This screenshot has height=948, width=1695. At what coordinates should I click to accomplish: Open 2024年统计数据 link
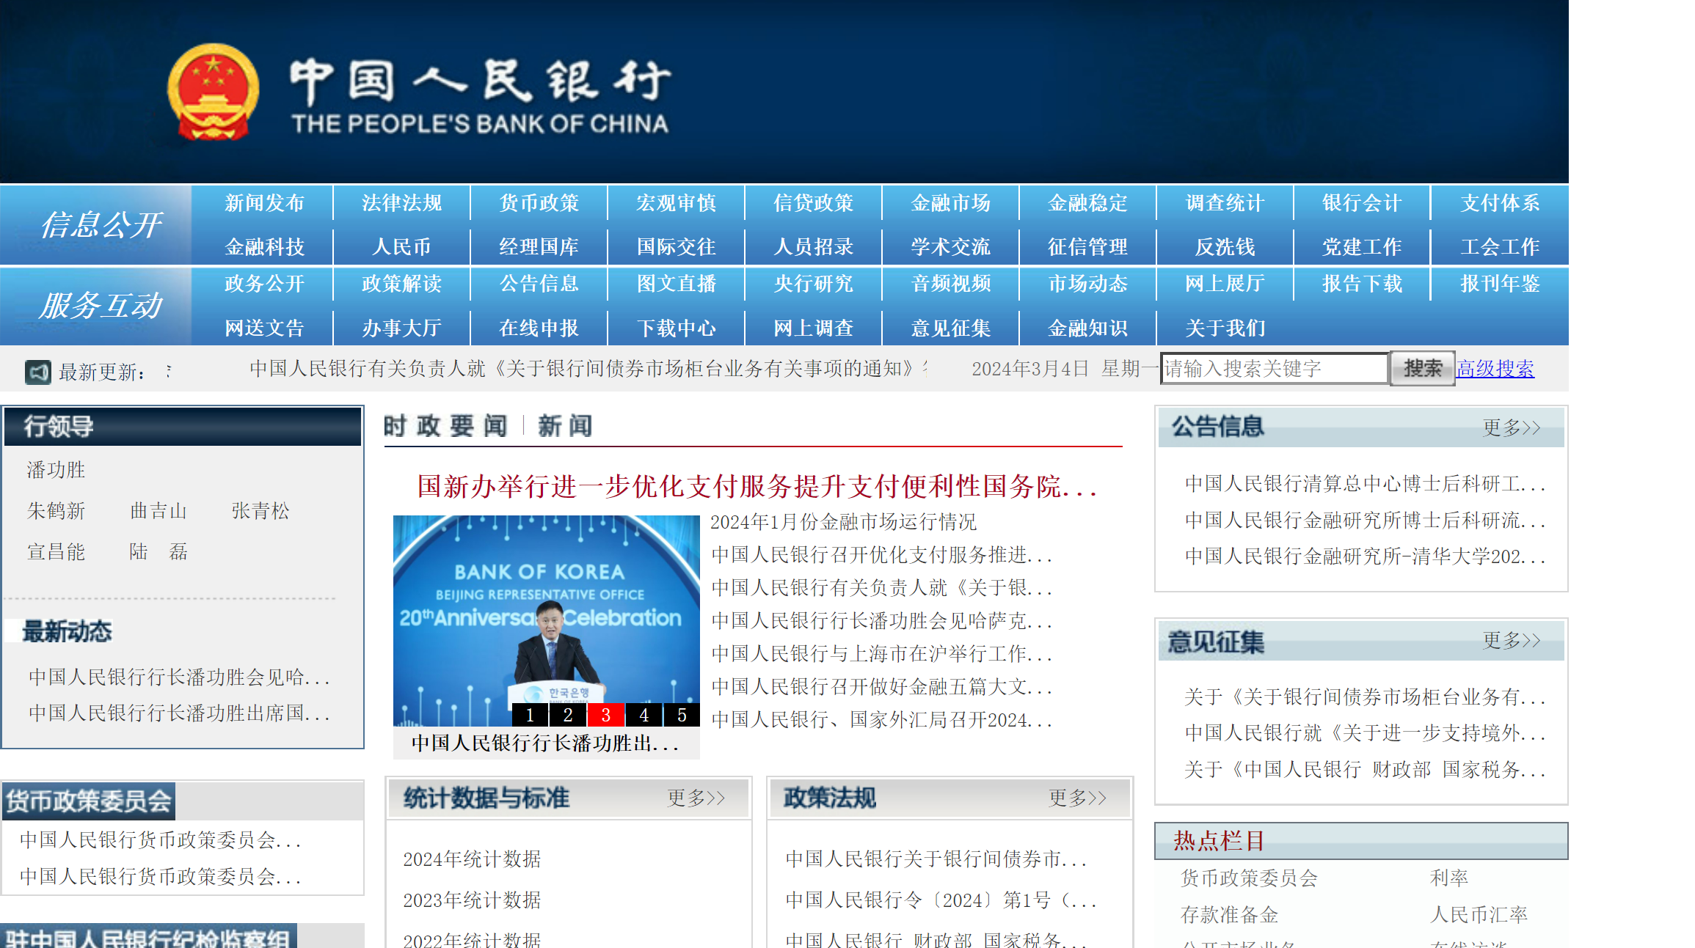[x=472, y=859]
